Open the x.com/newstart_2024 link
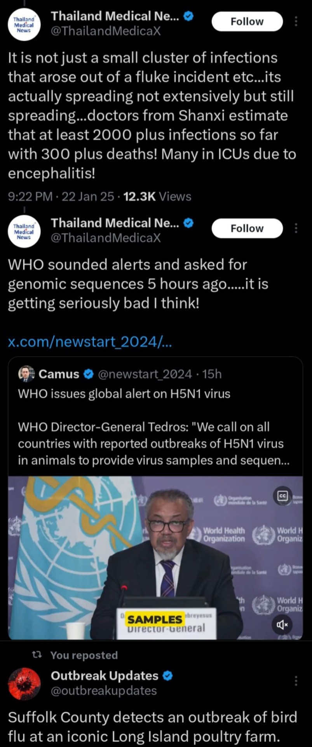This screenshot has width=312, height=747. pos(90,342)
